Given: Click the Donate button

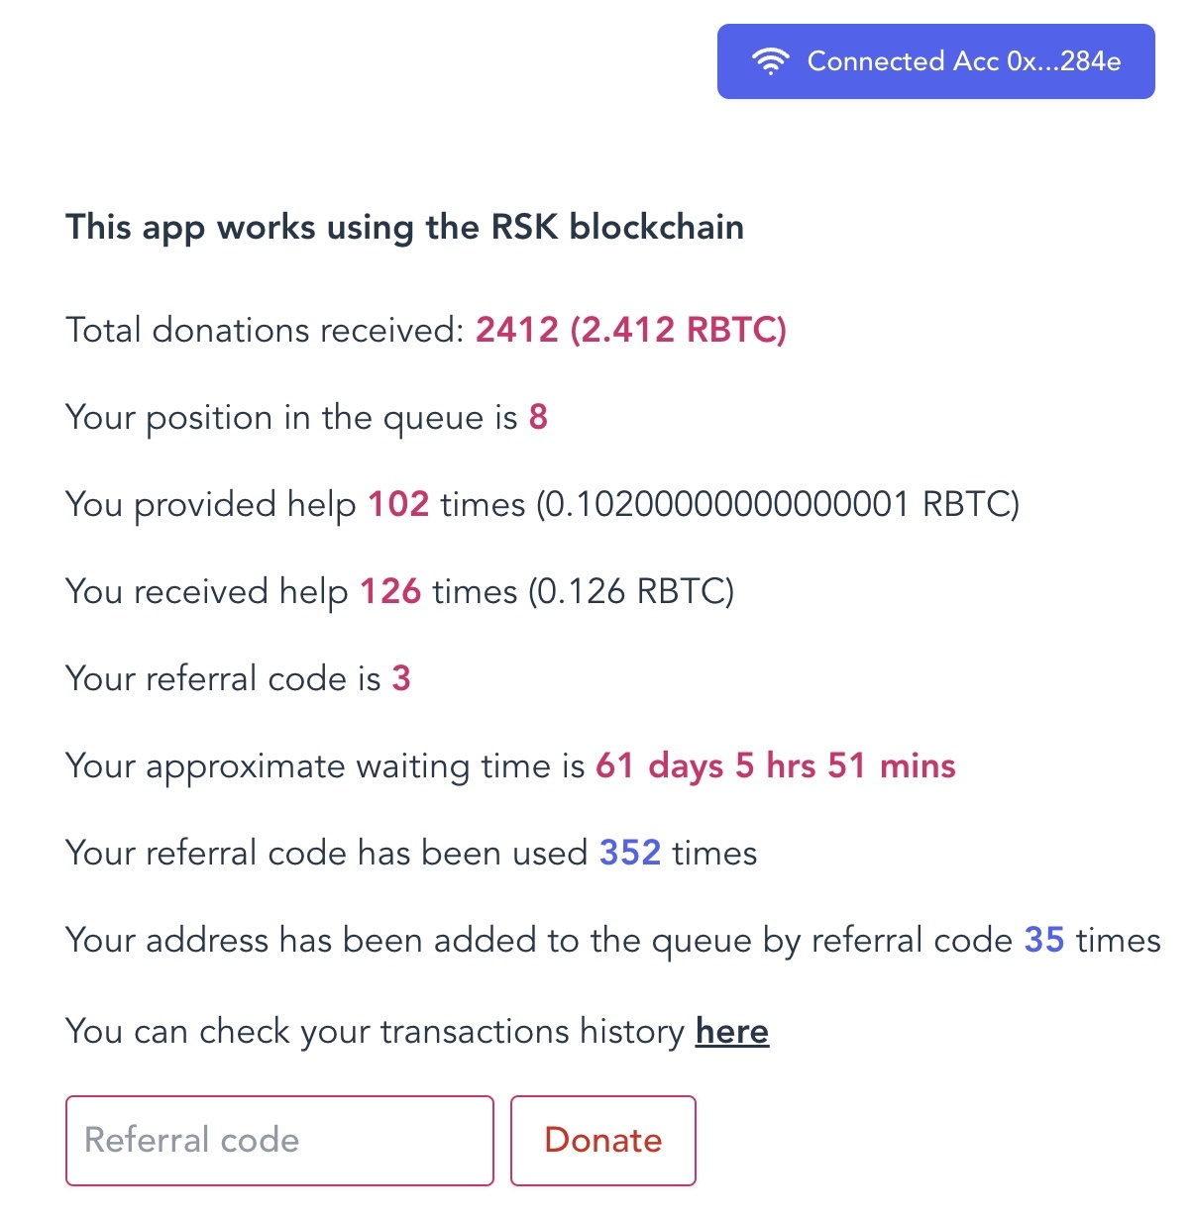Looking at the screenshot, I should pyautogui.click(x=603, y=1140).
